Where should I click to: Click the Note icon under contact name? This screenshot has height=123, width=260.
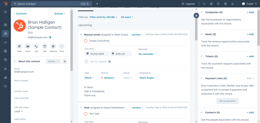pyautogui.click(x=19, y=46)
